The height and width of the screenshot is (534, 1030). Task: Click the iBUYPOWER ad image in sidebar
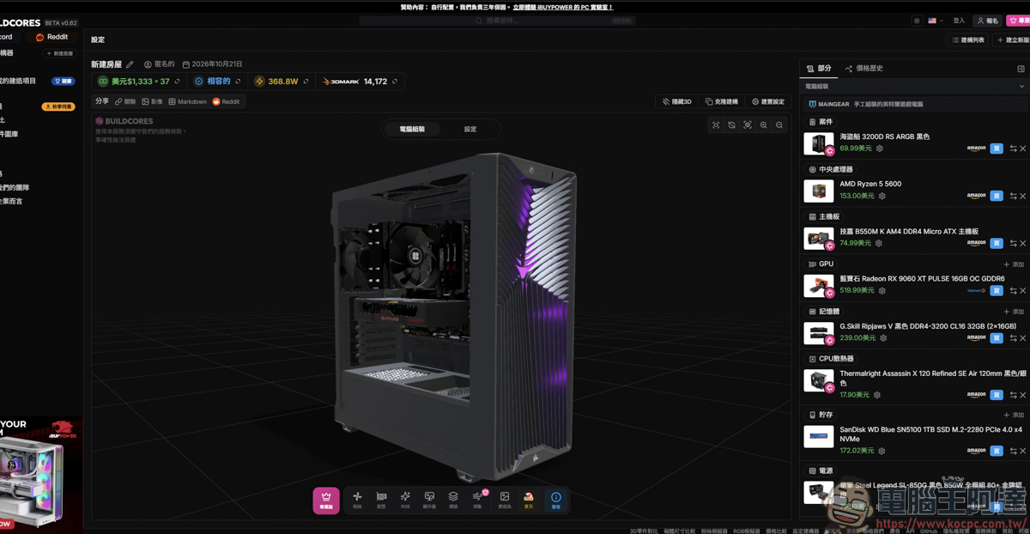click(41, 475)
